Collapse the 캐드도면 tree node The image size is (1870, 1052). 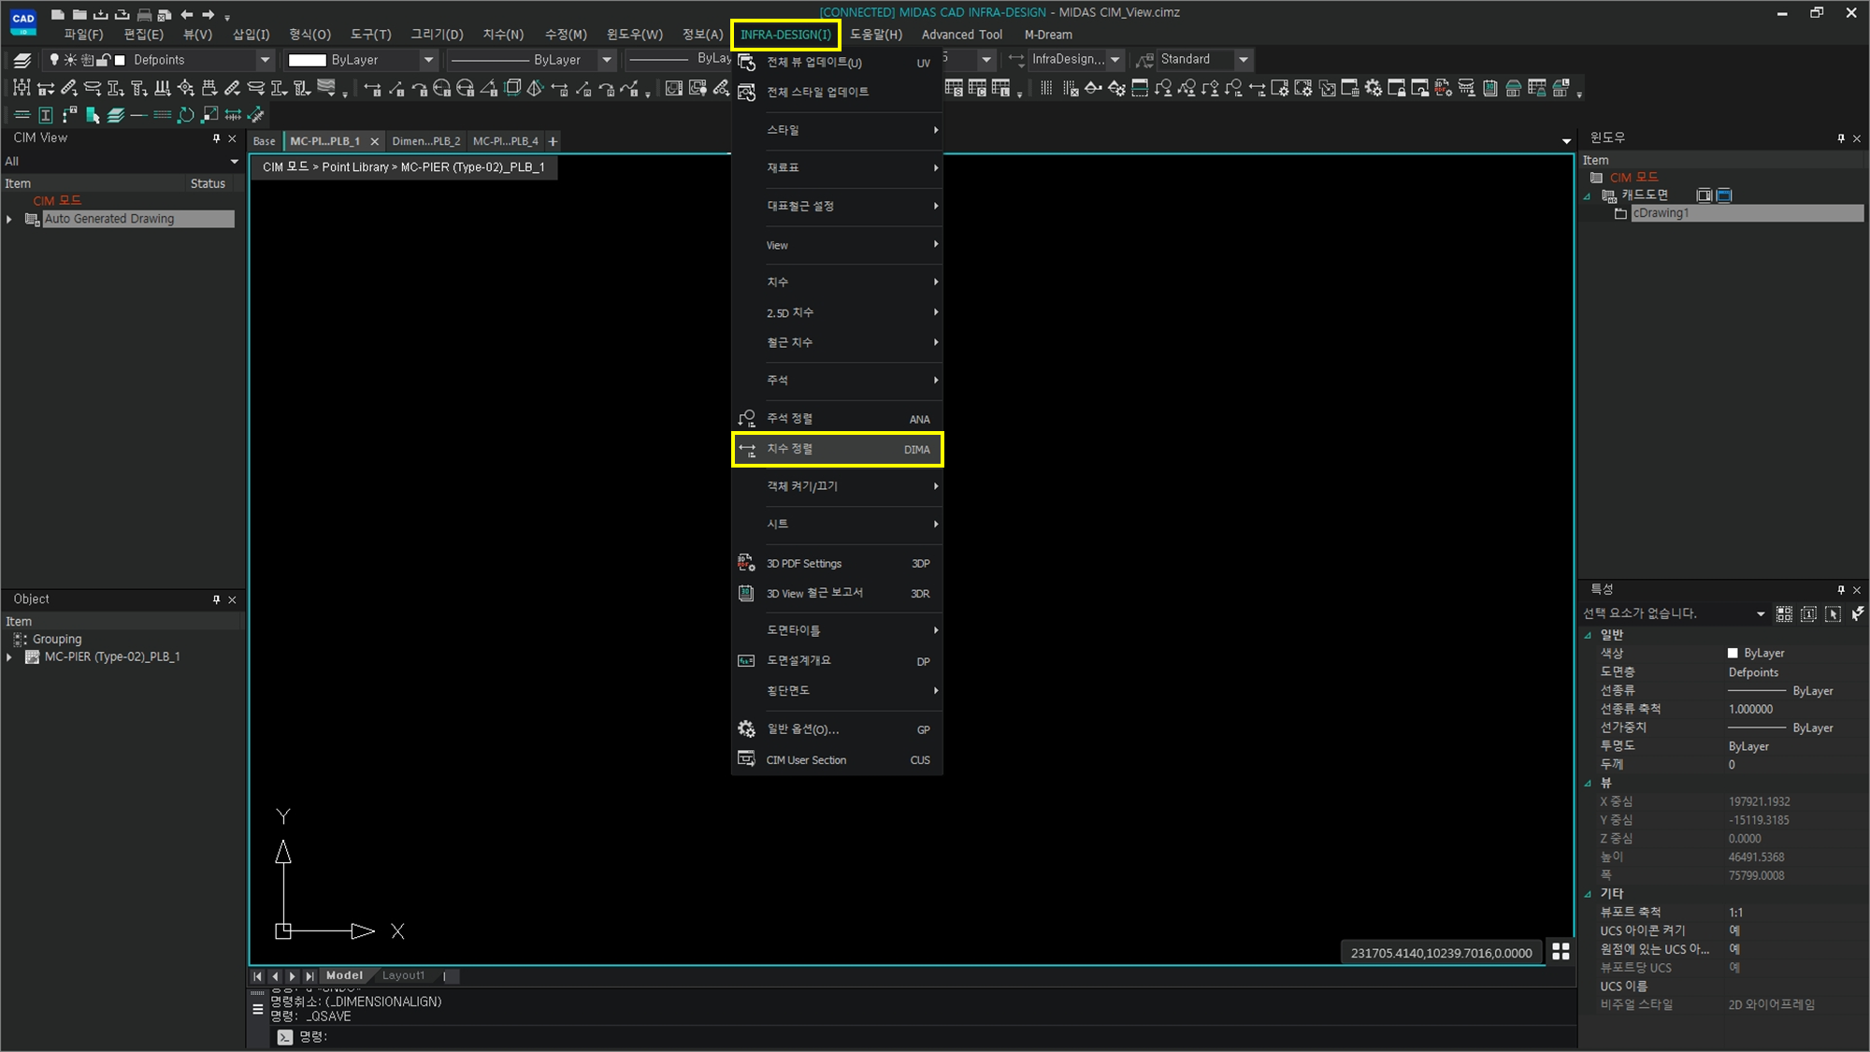coord(1588,195)
